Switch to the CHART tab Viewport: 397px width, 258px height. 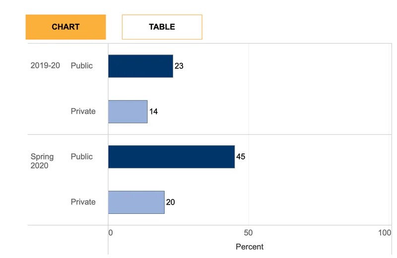pyautogui.click(x=66, y=27)
